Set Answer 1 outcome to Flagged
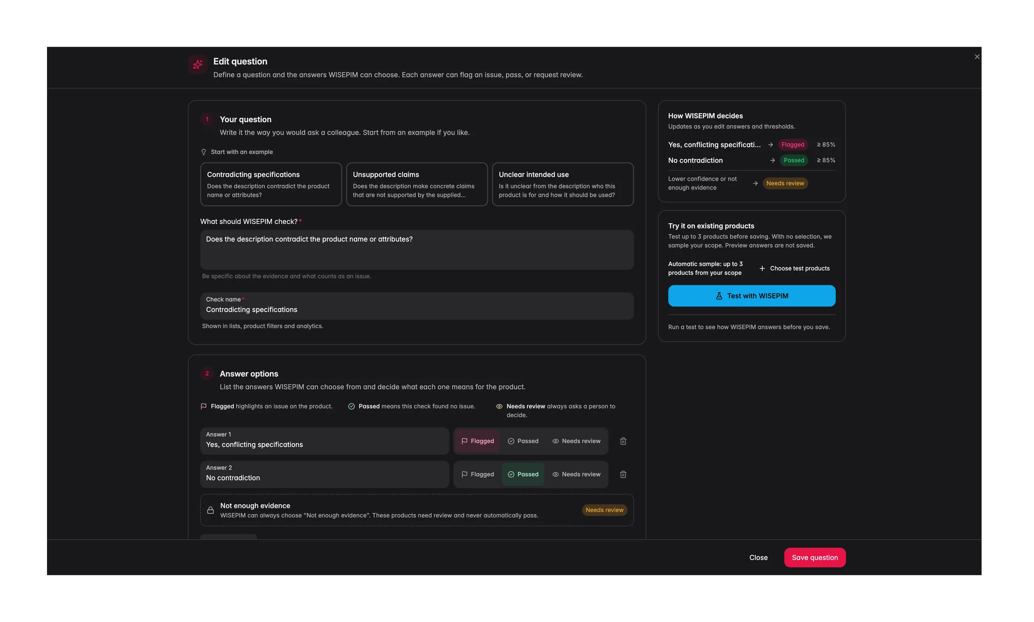The width and height of the screenshot is (1034, 622). 477,441
